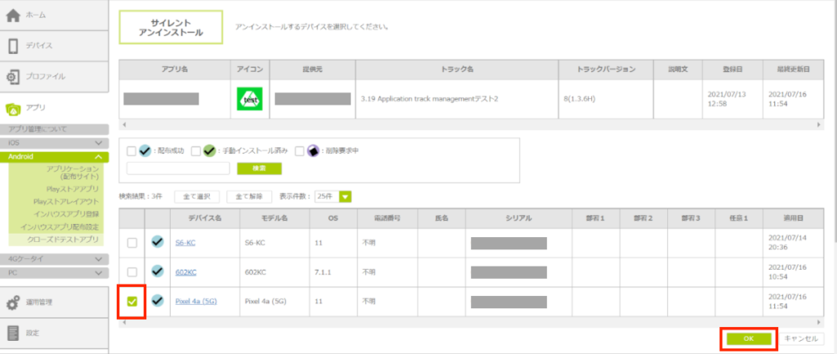837x354 pixels.
Task: Click the Home house icon in sidebar
Action: pos(13,16)
